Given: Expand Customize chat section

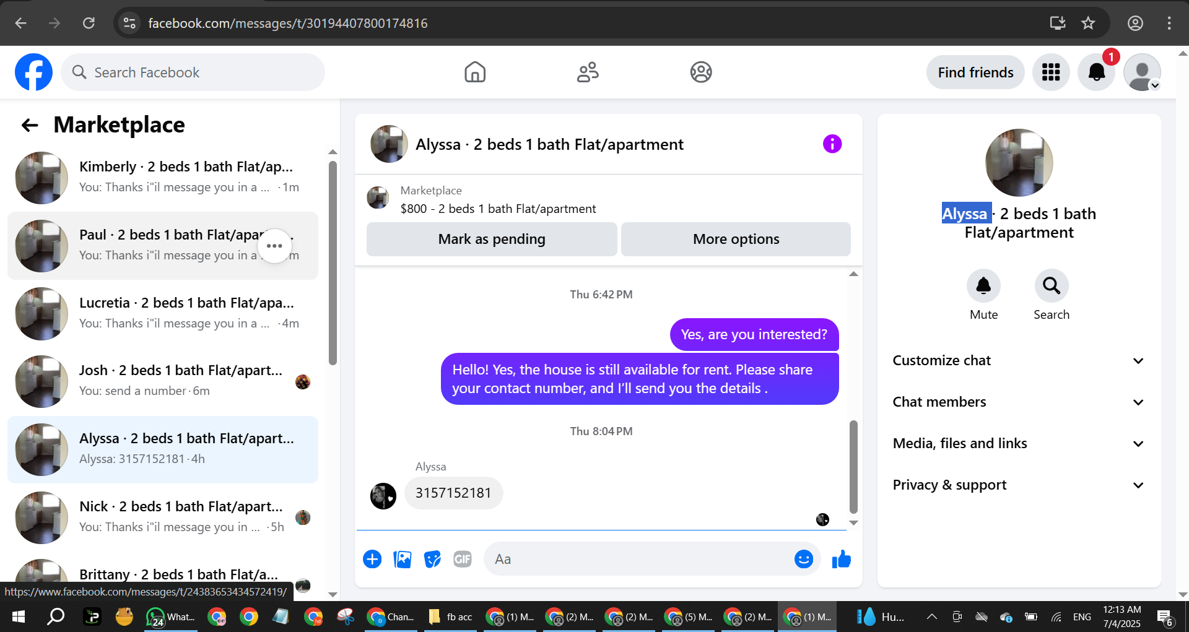Looking at the screenshot, I should coord(1019,360).
